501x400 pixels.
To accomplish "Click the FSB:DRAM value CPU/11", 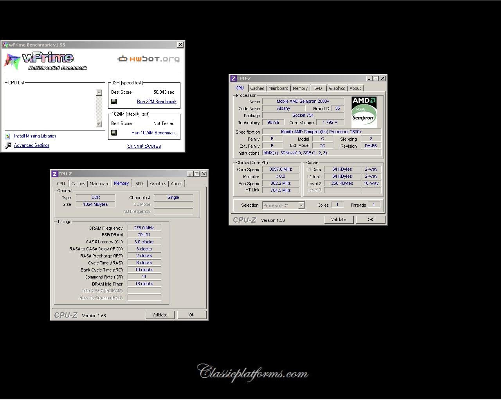I will pyautogui.click(x=144, y=235).
